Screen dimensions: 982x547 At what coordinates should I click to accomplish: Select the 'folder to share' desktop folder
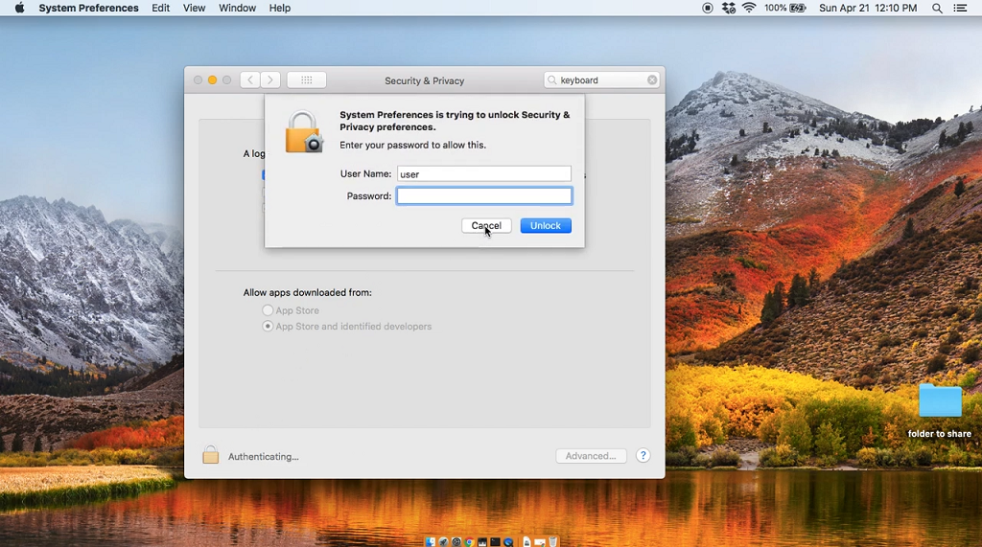940,400
